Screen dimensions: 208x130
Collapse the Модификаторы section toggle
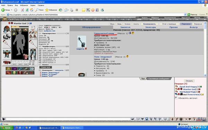click(40, 46)
